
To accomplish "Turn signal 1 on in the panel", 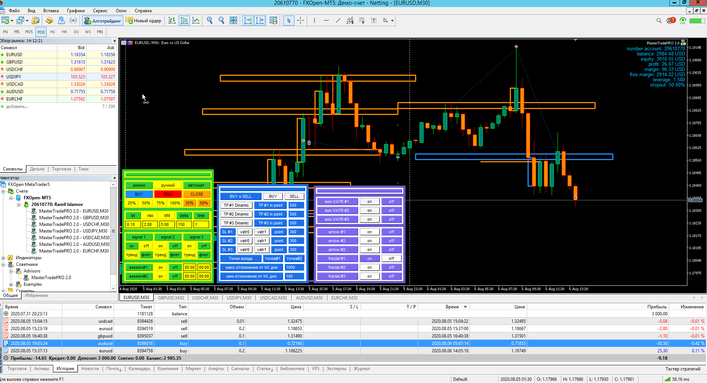I will [132, 246].
